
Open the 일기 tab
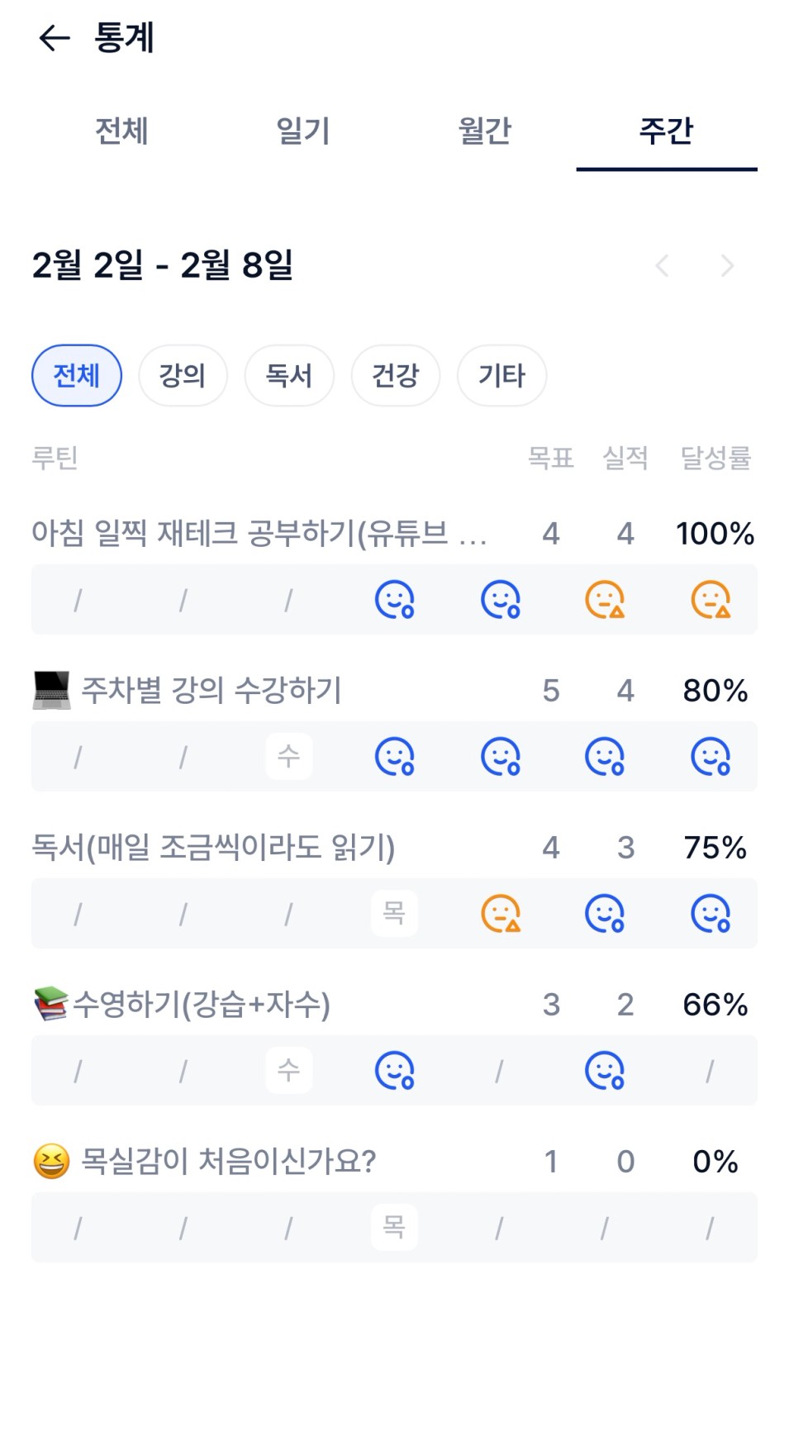[303, 131]
